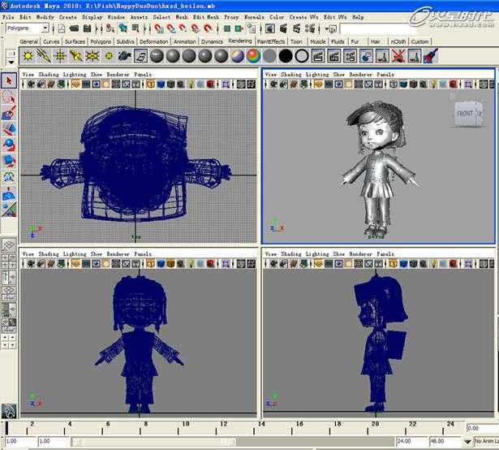This screenshot has height=450, width=499.
Task: Select by hierarchy mode icon
Action: (110, 29)
